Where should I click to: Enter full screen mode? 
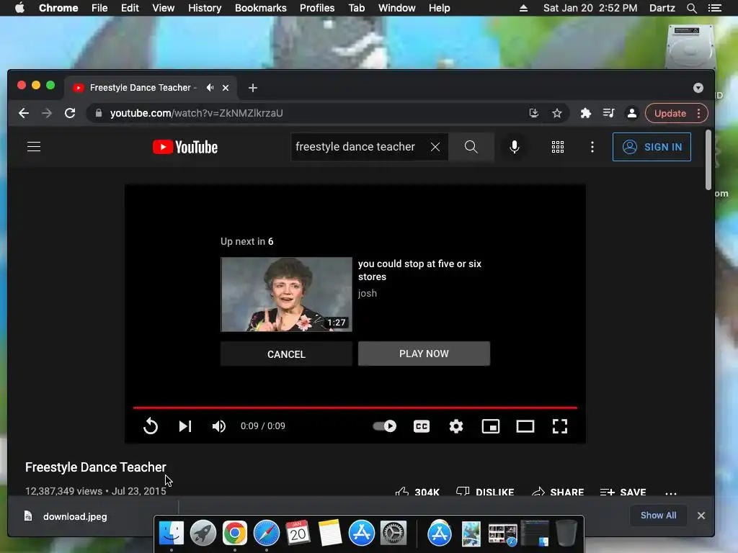point(559,426)
